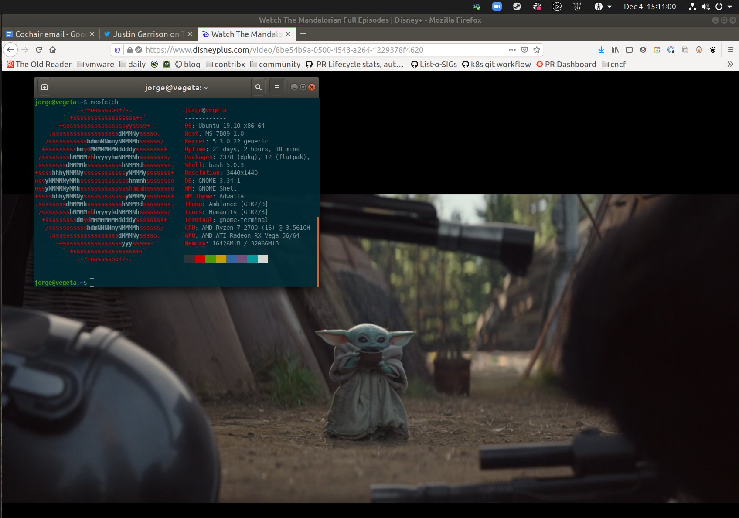Bookmark this page with the star
The width and height of the screenshot is (739, 518).
(x=537, y=50)
